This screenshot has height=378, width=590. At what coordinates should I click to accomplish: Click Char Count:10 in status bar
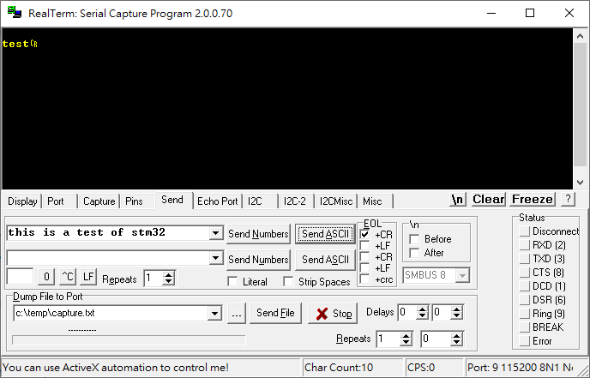[339, 368]
